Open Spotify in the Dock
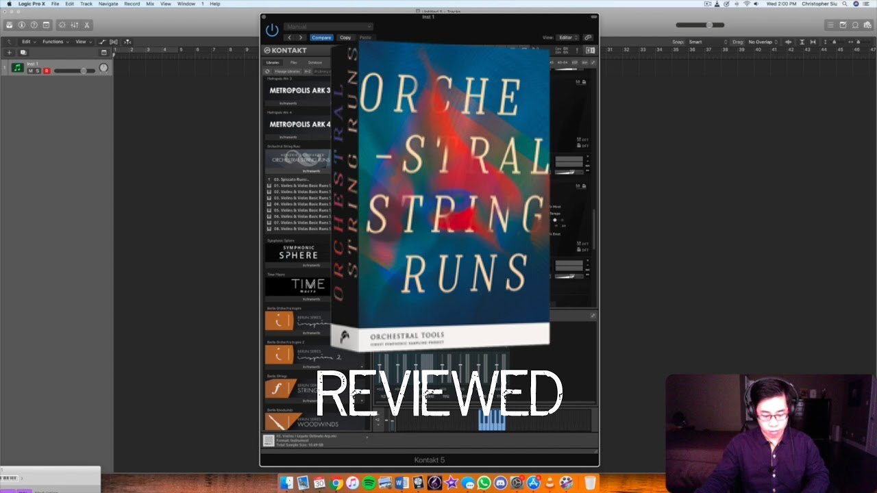This screenshot has width=877, height=493. point(369,483)
